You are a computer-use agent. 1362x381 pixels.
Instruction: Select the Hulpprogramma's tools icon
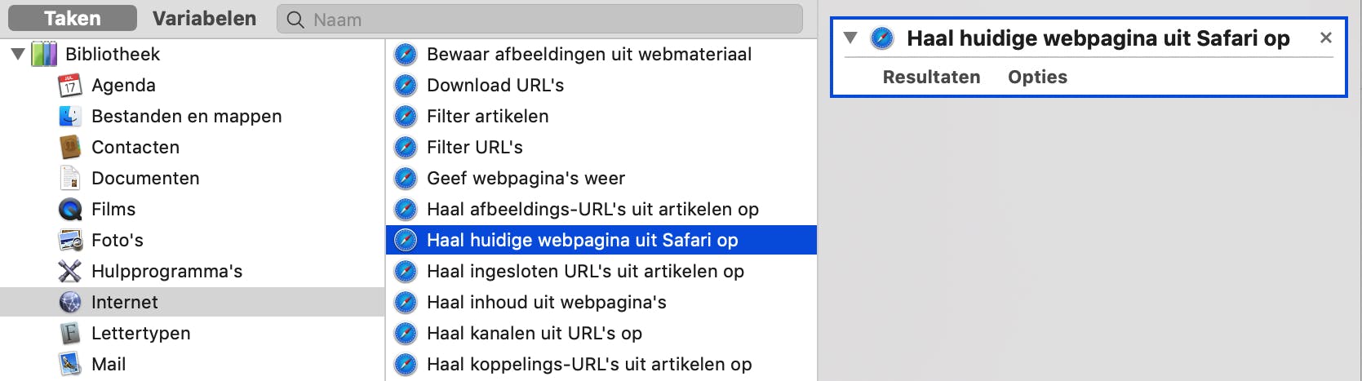click(70, 272)
